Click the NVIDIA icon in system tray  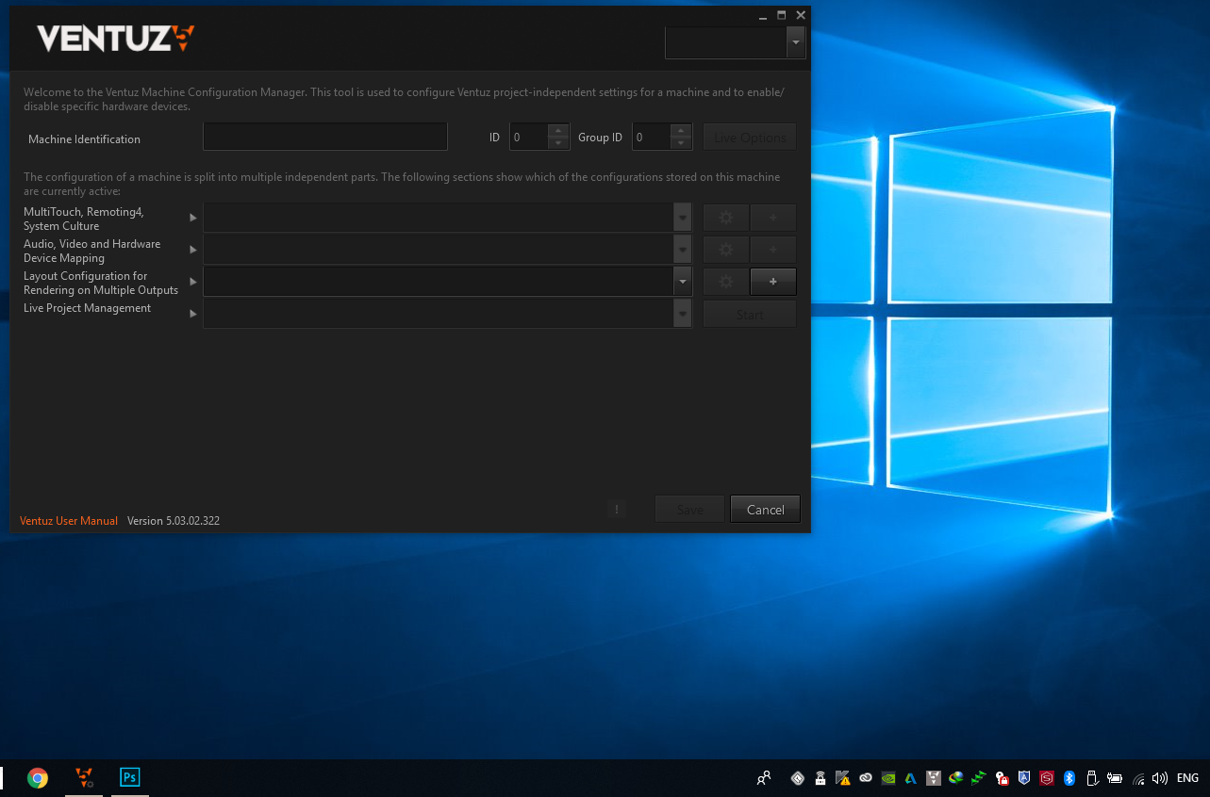[887, 778]
